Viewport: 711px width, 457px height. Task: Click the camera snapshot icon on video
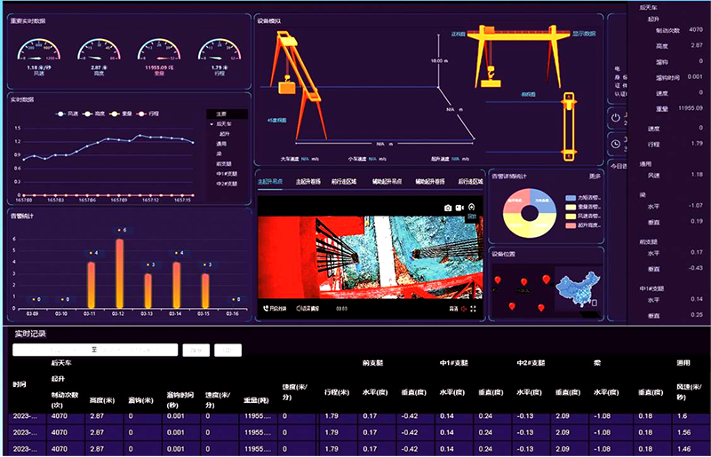point(449,208)
